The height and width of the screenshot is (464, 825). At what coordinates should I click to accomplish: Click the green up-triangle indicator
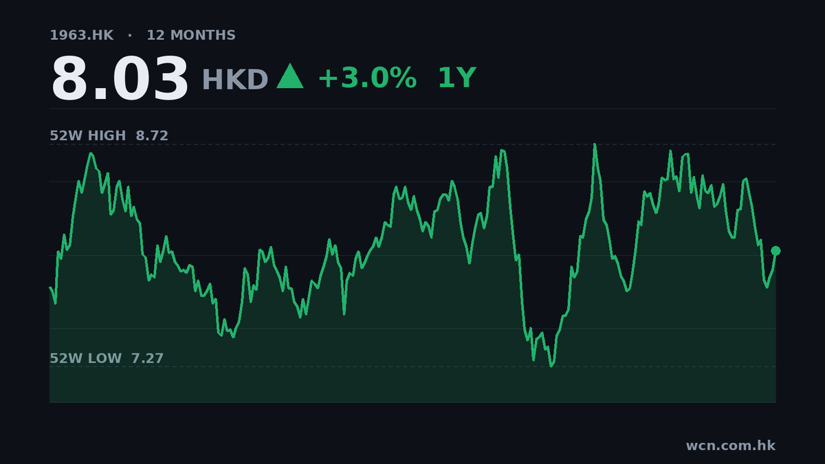coord(290,76)
